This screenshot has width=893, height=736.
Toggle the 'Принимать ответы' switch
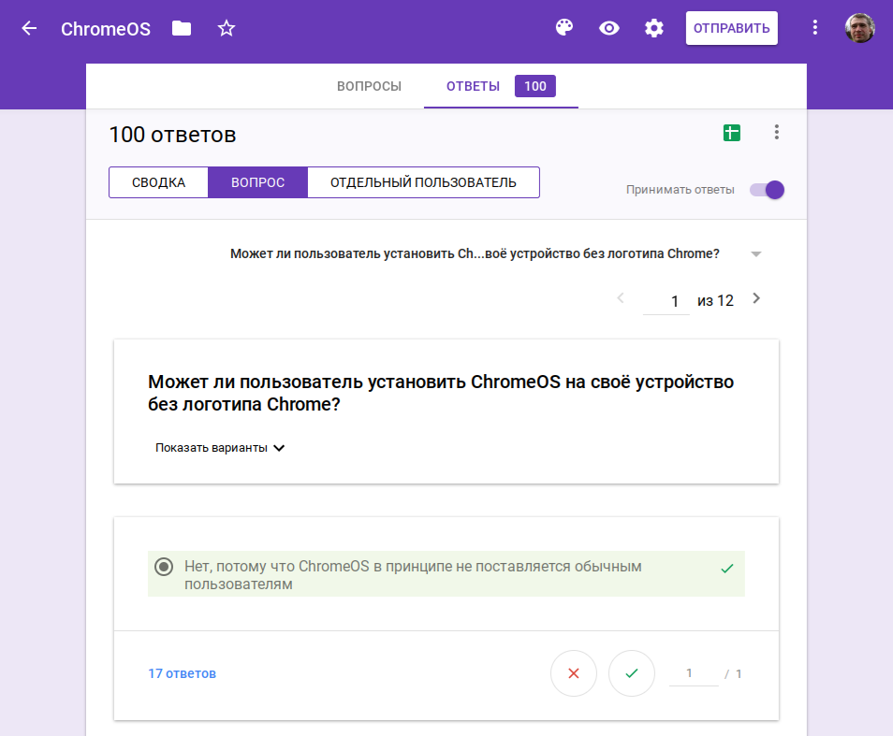(x=767, y=190)
